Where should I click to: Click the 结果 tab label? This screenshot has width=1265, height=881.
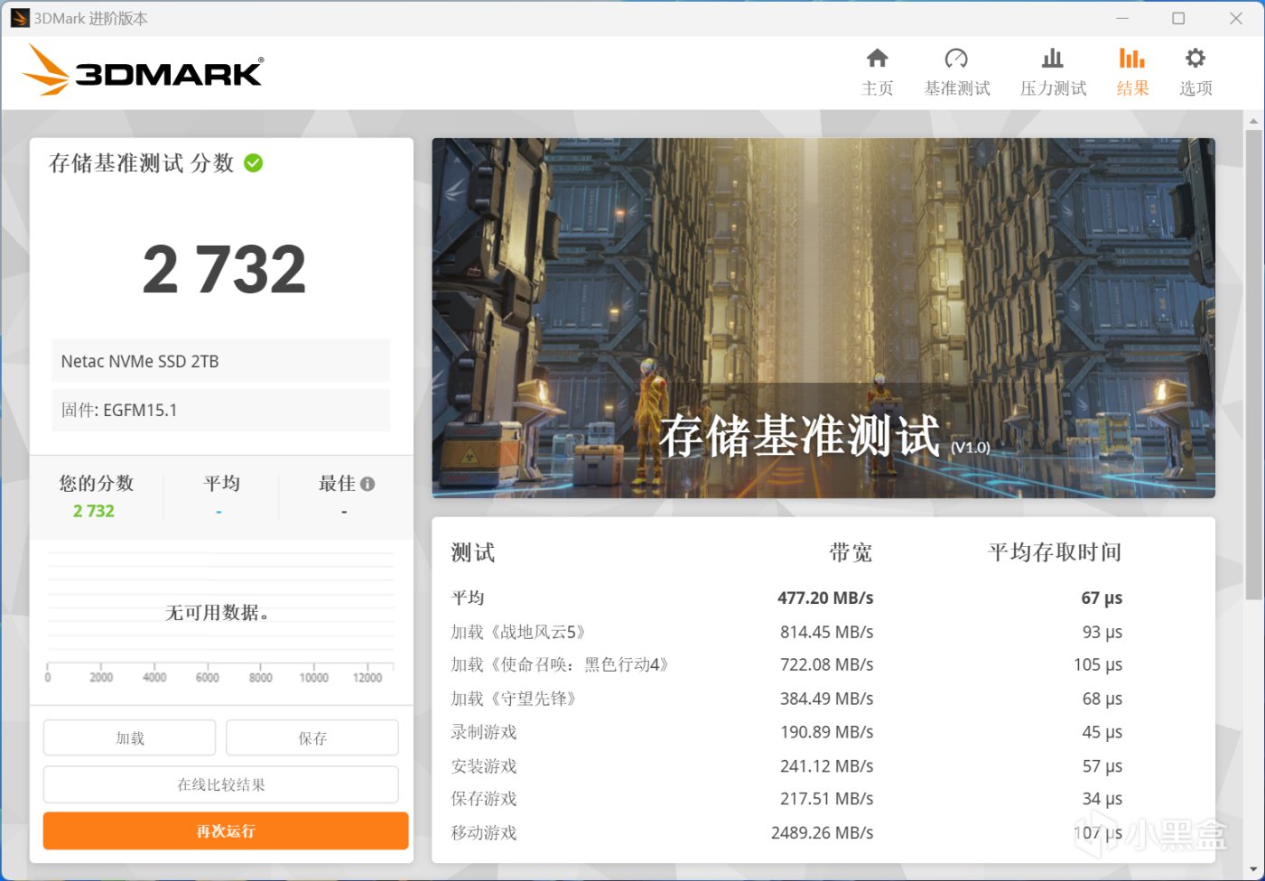click(x=1132, y=88)
